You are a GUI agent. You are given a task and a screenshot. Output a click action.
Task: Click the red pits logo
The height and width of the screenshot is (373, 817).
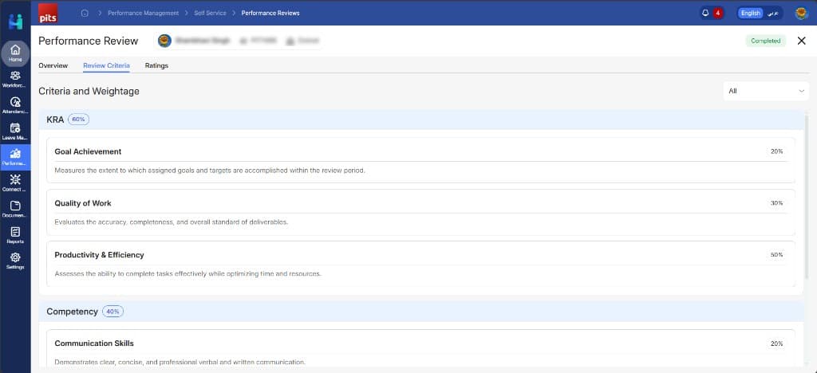(x=48, y=13)
